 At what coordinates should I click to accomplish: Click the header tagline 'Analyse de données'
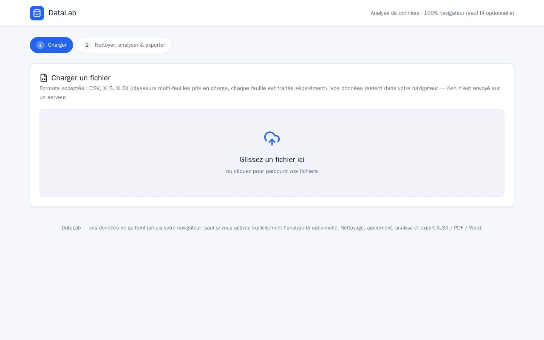coord(395,13)
